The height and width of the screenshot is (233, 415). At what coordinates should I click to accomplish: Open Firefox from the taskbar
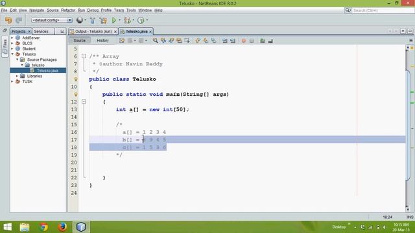[x=62, y=227]
